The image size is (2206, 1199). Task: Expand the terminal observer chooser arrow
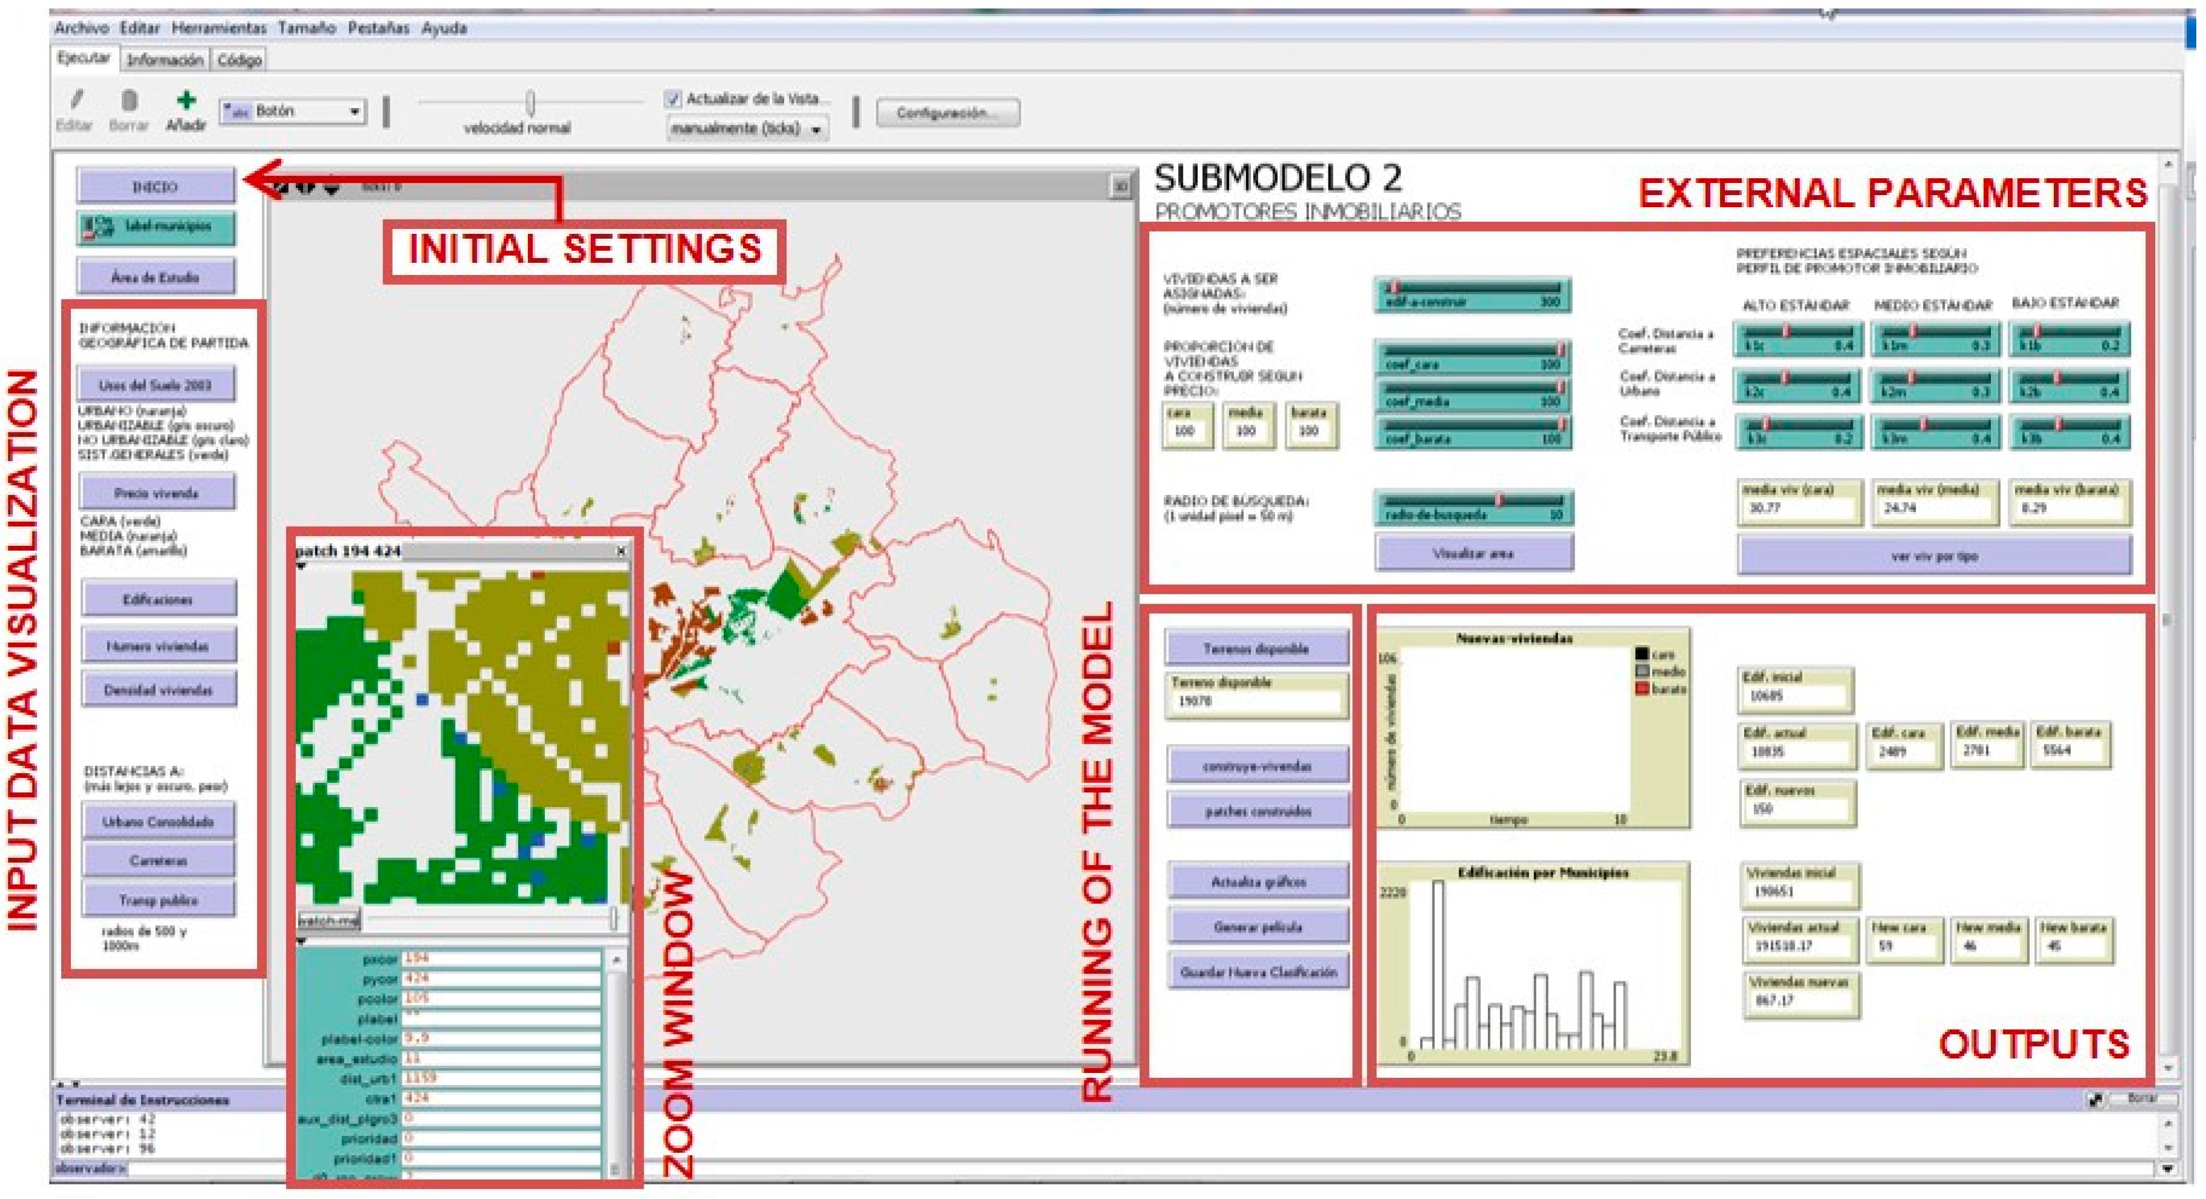pyautogui.click(x=2167, y=1168)
